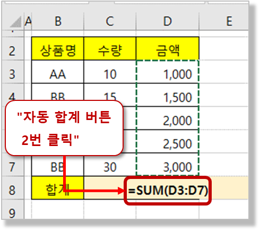Select column E header
This screenshot has height=231, width=260.
(224, 21)
